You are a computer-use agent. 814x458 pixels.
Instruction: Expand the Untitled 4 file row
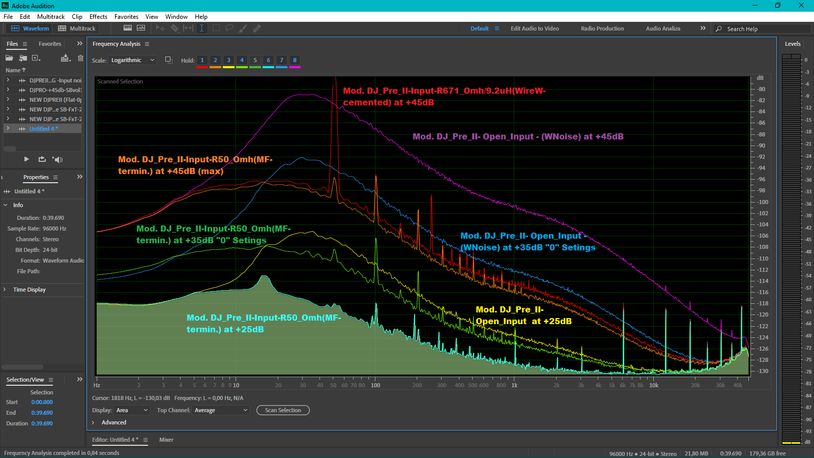click(x=8, y=129)
